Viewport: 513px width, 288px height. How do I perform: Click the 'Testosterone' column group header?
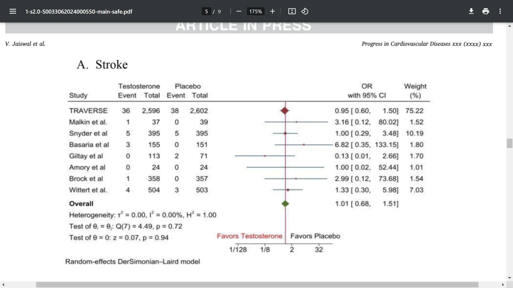[x=139, y=86]
